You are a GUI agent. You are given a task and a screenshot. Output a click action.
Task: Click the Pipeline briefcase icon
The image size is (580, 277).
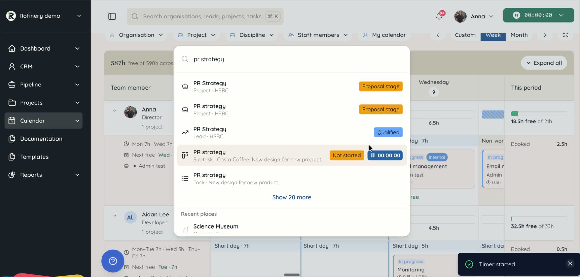tap(12, 85)
